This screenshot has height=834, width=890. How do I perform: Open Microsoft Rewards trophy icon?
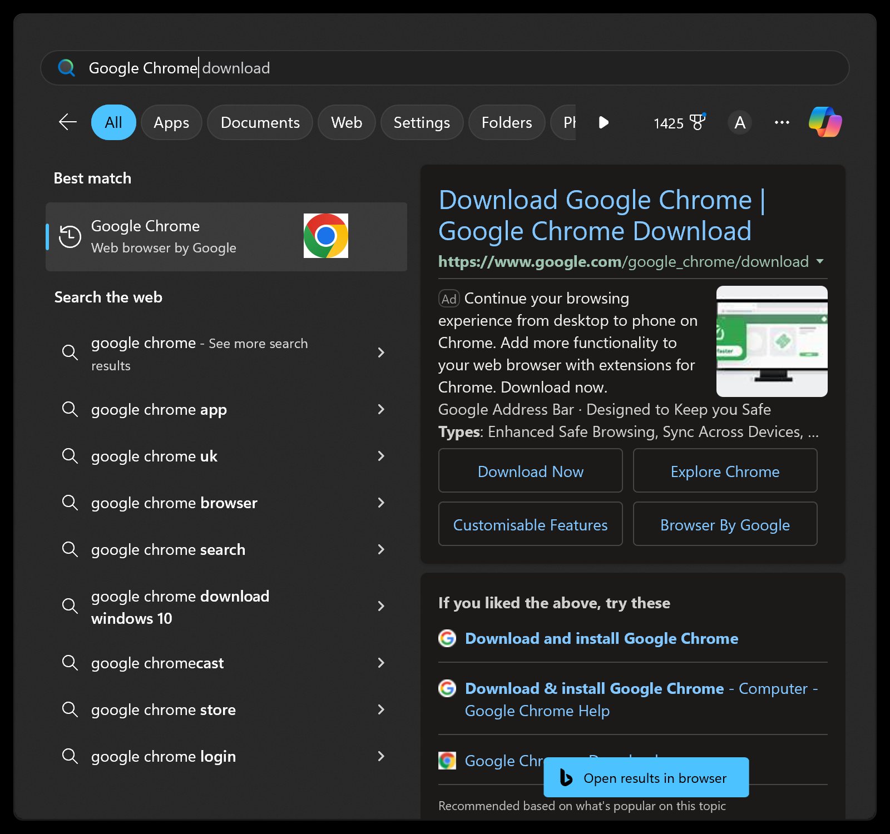698,122
